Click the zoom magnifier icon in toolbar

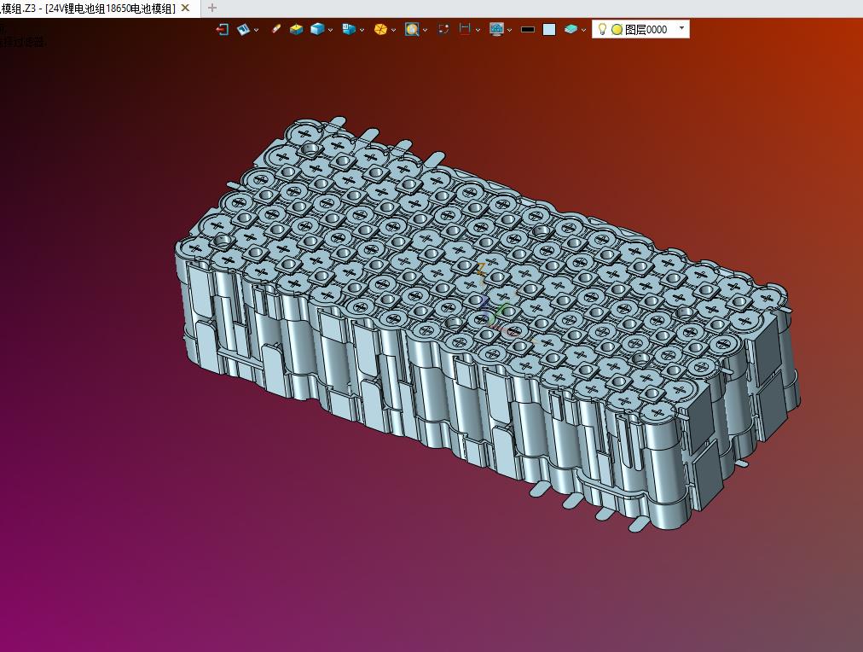[412, 29]
